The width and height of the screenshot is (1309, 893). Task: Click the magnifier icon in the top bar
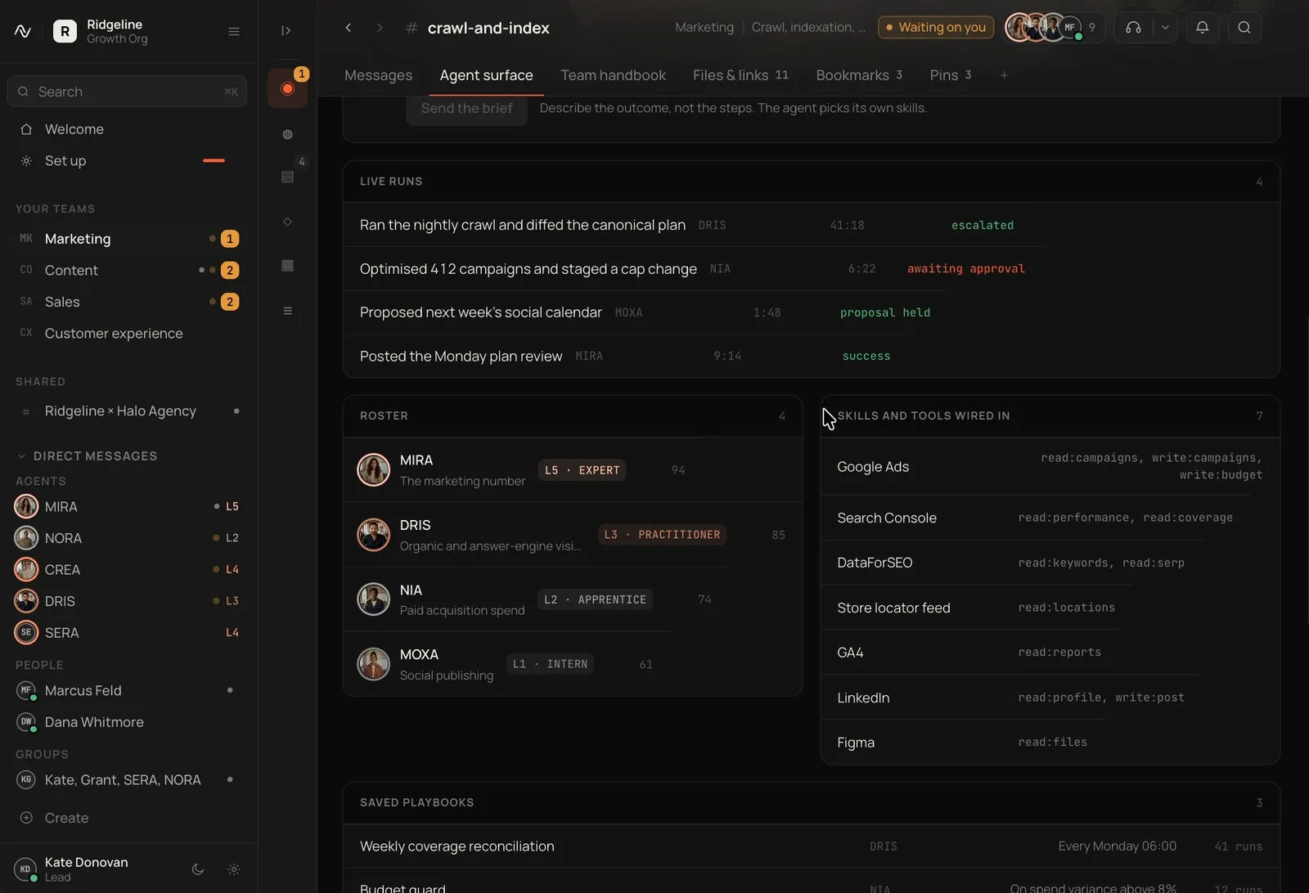tap(1244, 28)
